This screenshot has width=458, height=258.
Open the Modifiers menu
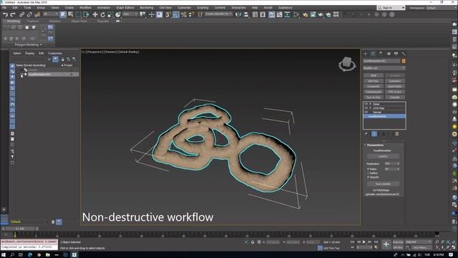click(85, 8)
